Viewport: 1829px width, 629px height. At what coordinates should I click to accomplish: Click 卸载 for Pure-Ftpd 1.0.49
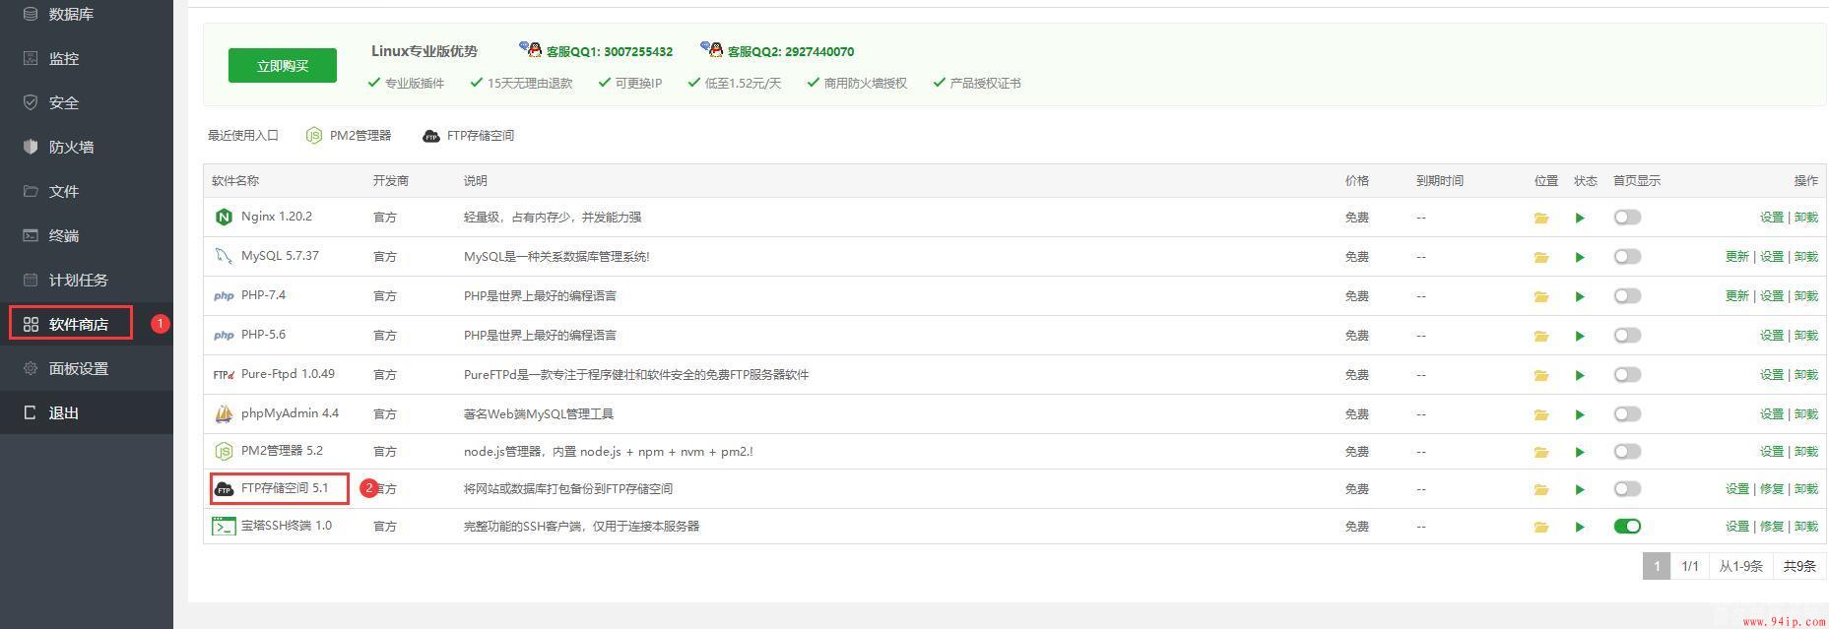(x=1806, y=375)
